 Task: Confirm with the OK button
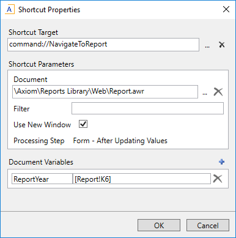point(159,225)
